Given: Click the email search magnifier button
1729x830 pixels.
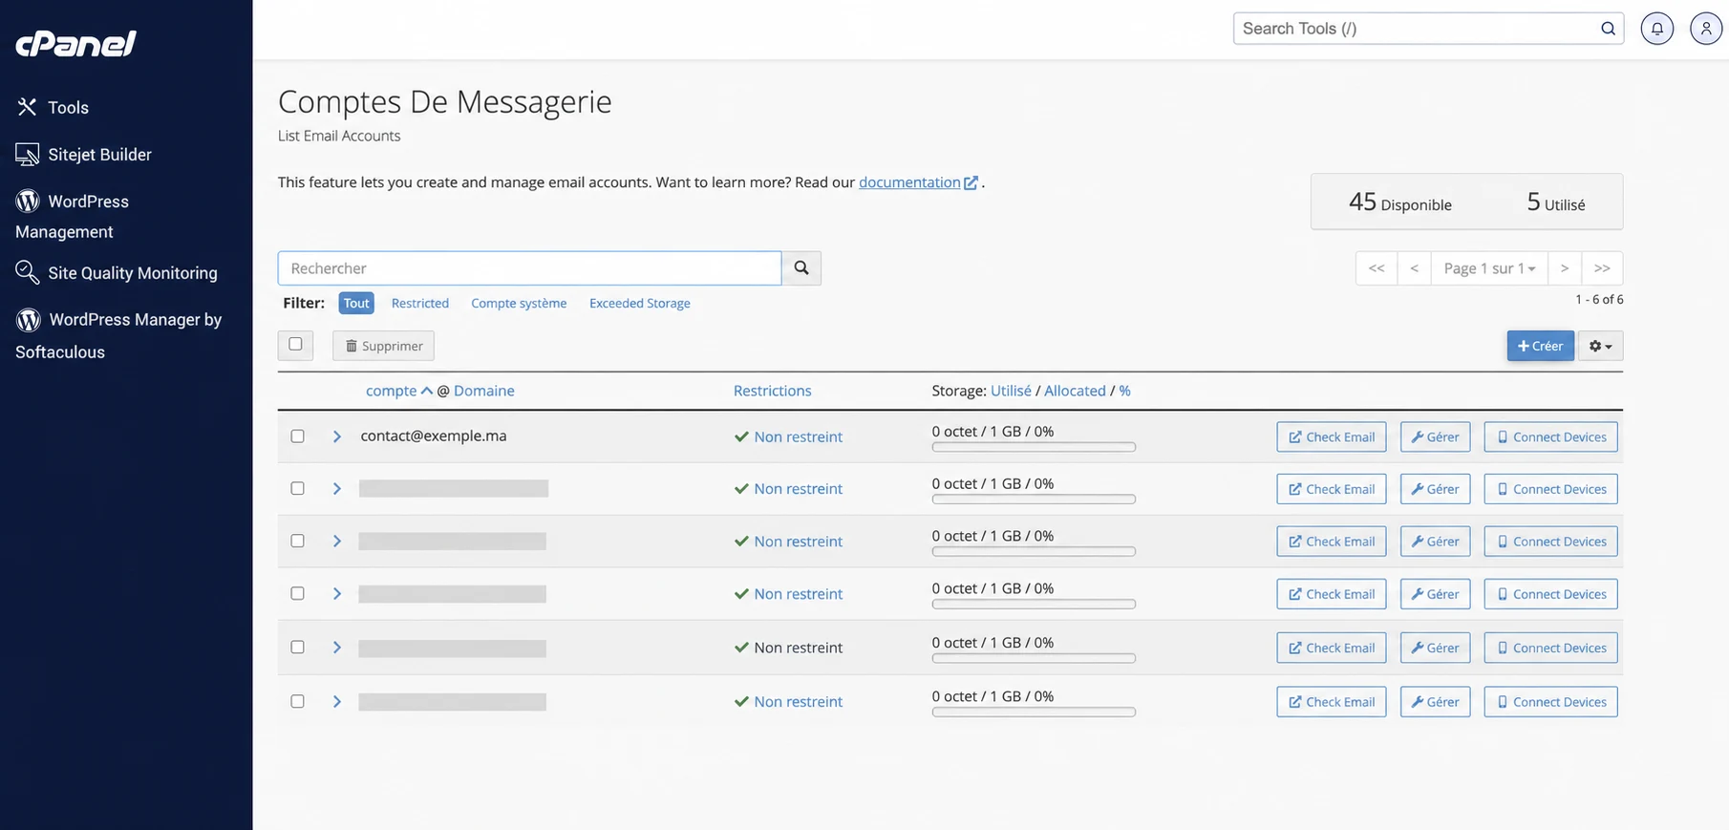Looking at the screenshot, I should (x=801, y=268).
